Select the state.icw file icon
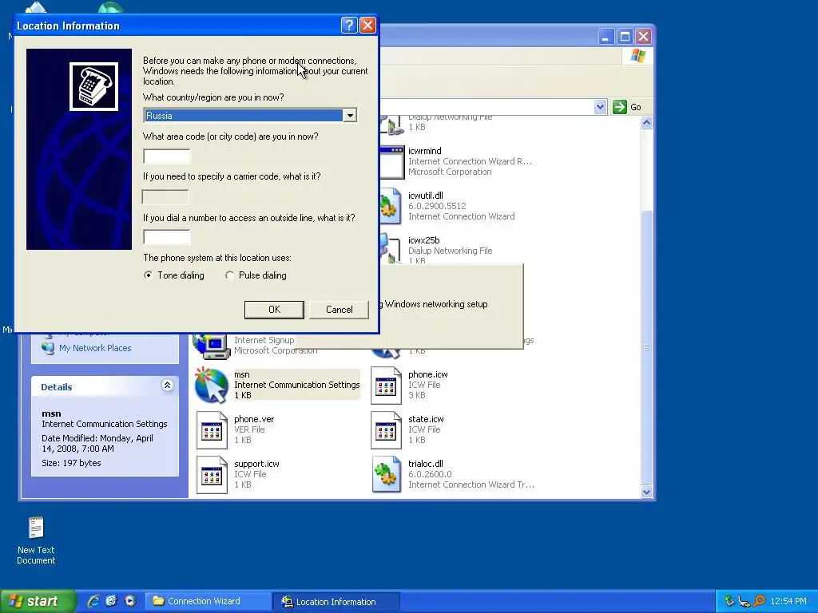 386,430
